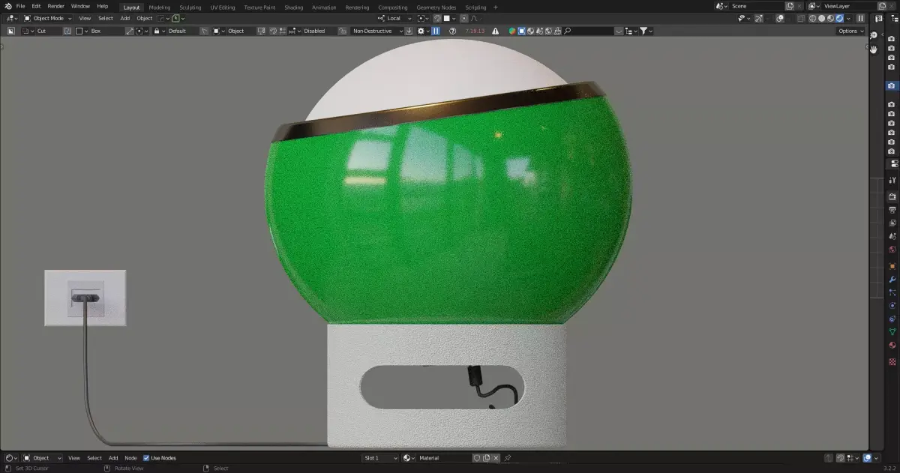The image size is (900, 473).
Task: Click the multicolor circle icon in header
Action: (x=512, y=31)
